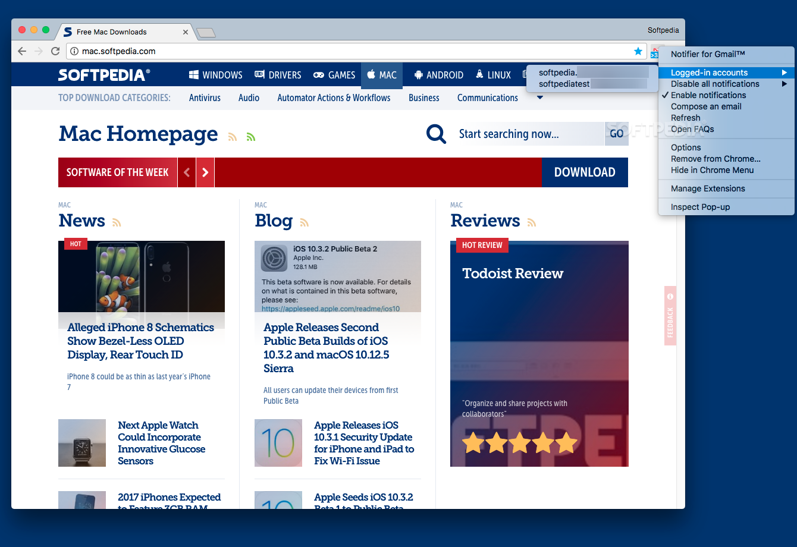Screen dimensions: 797x547
Task: Click the Softpedia logo in the header
Action: [104, 75]
